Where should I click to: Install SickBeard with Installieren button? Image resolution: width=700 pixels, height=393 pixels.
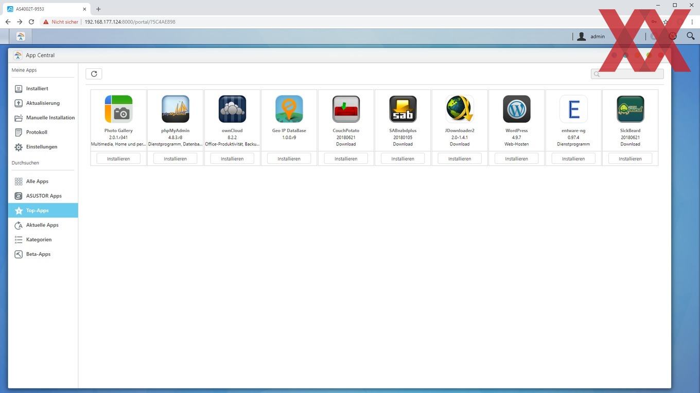pos(631,159)
